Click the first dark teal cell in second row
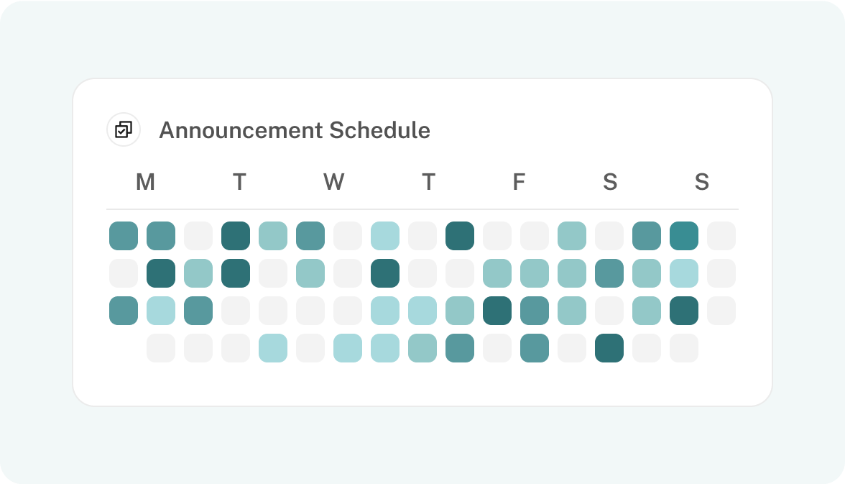 (x=161, y=273)
